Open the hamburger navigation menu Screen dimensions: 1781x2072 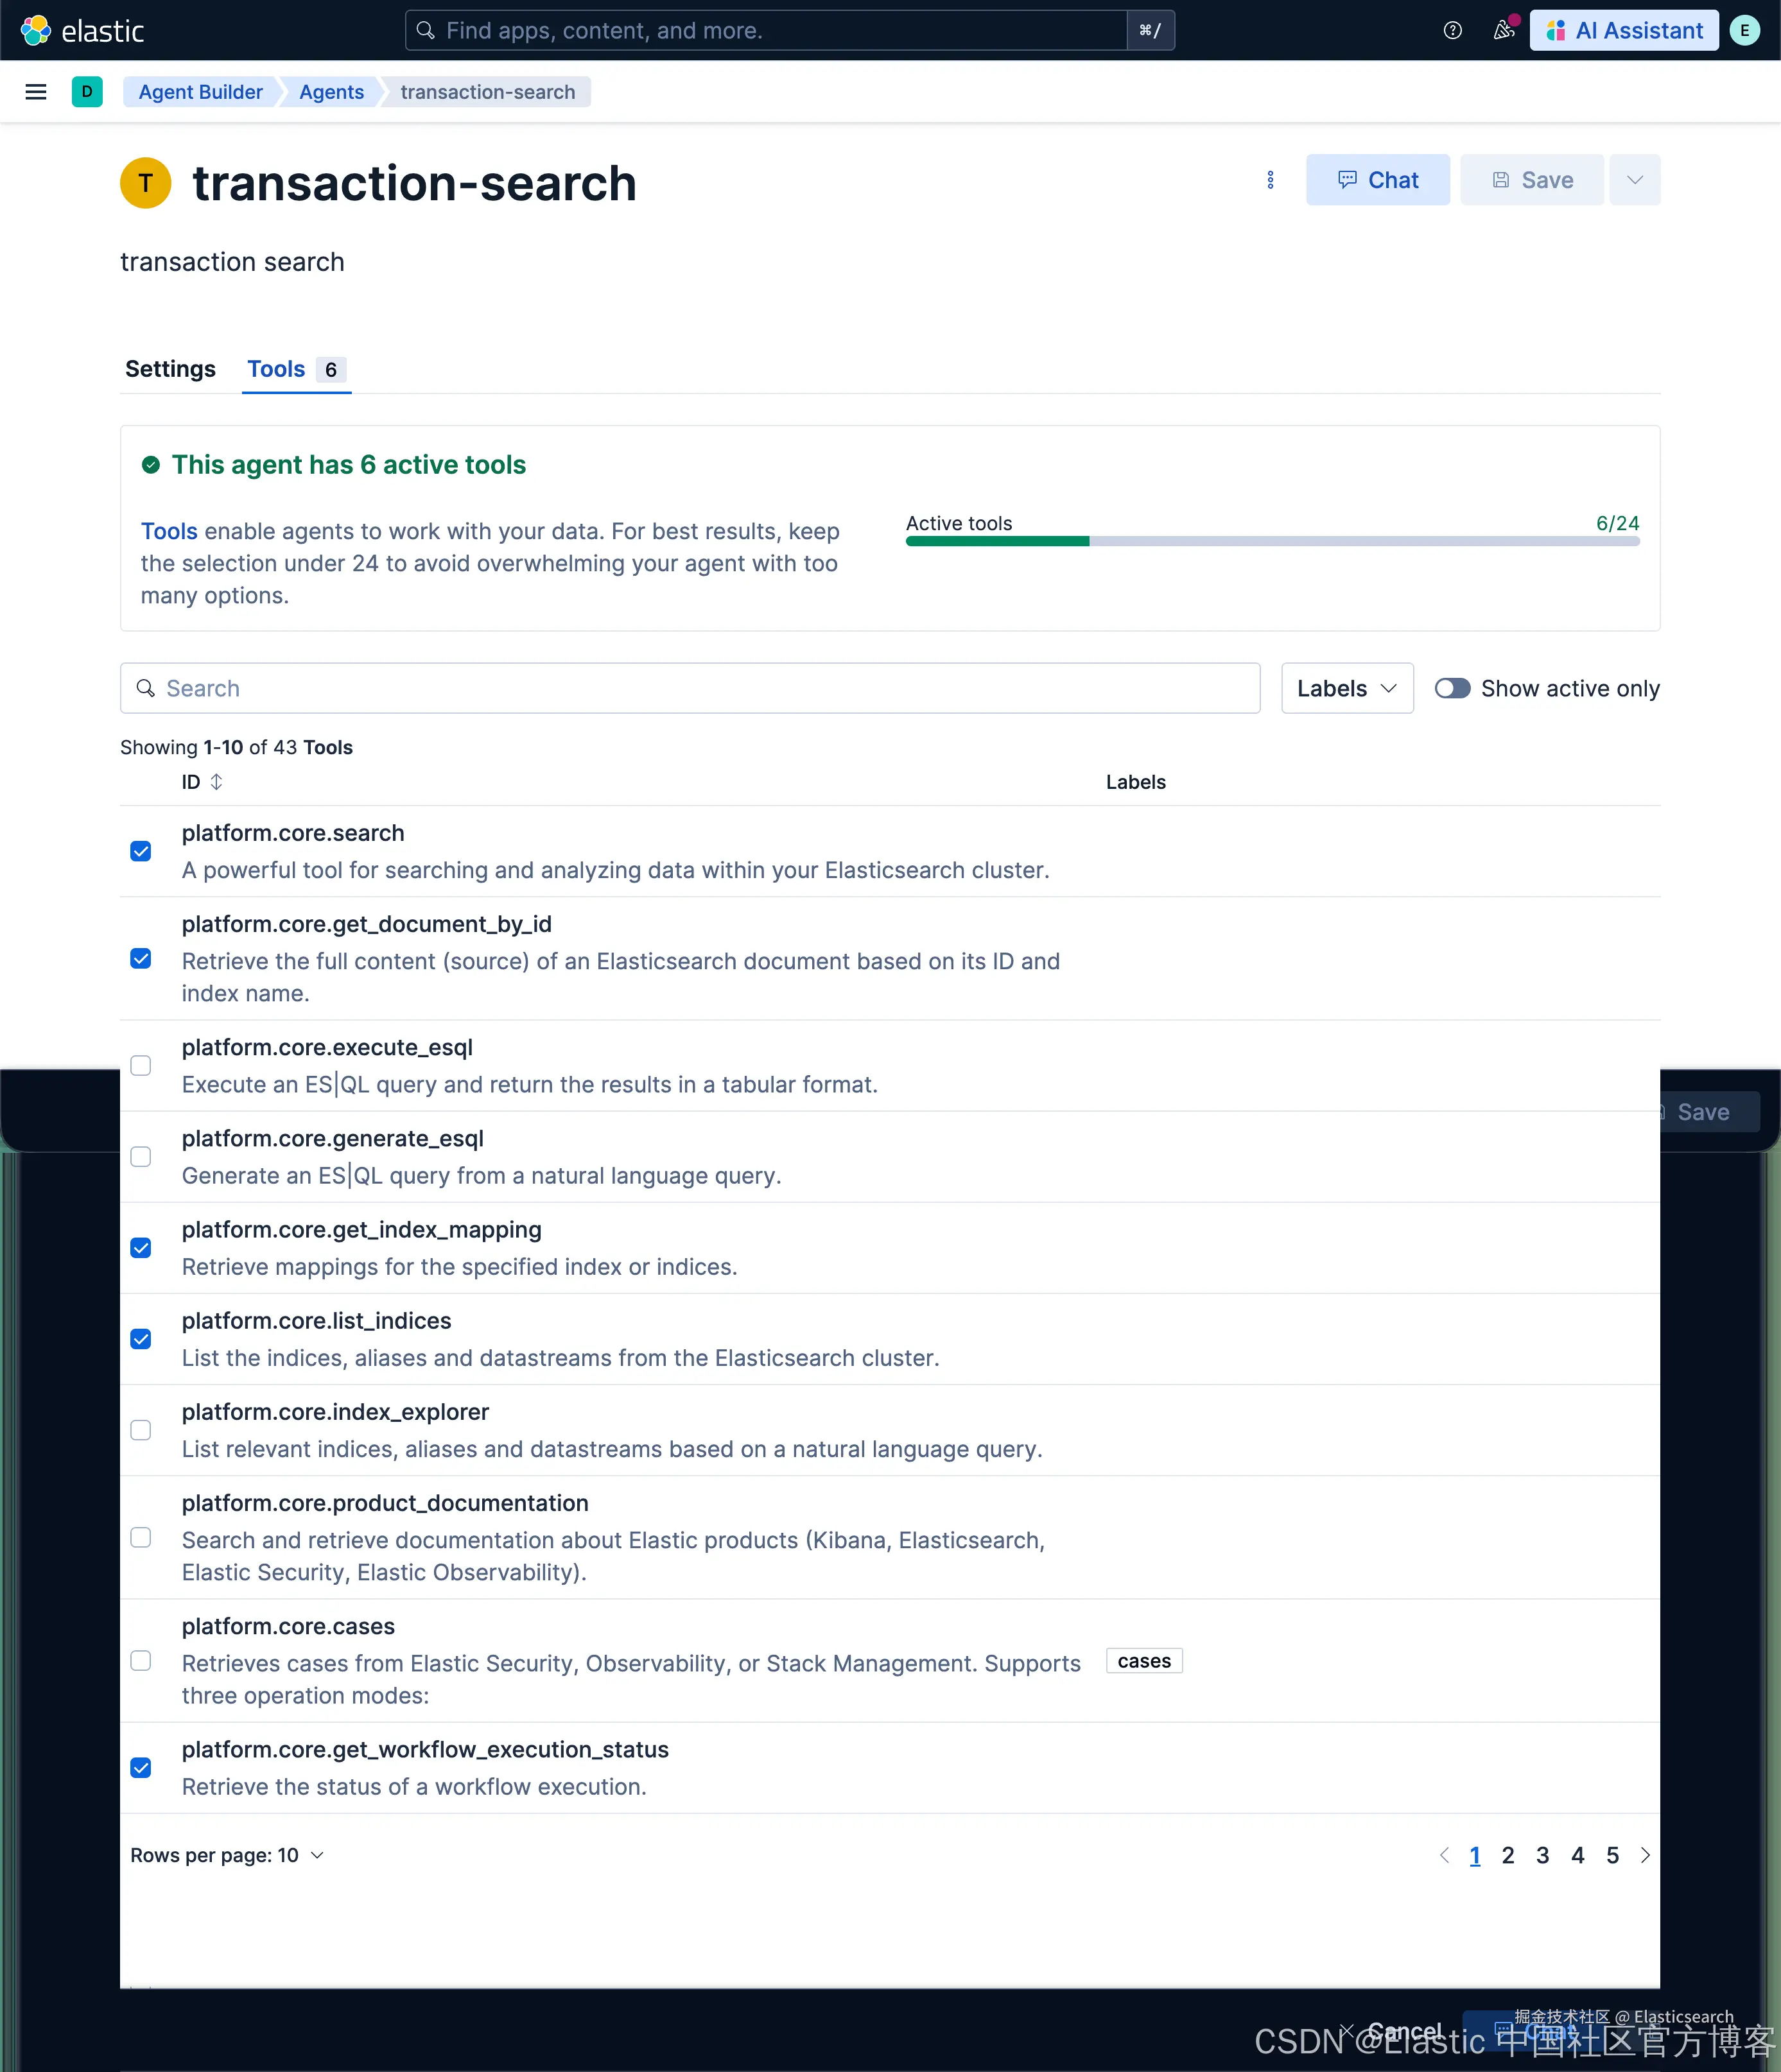[36, 92]
